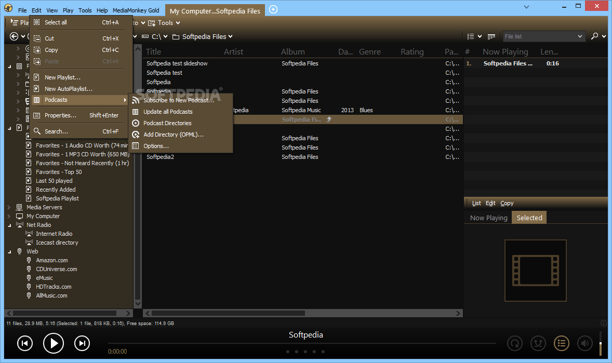The width and height of the screenshot is (612, 363).
Task: Click the Edit menu in Now Playing panel
Action: [x=490, y=204]
